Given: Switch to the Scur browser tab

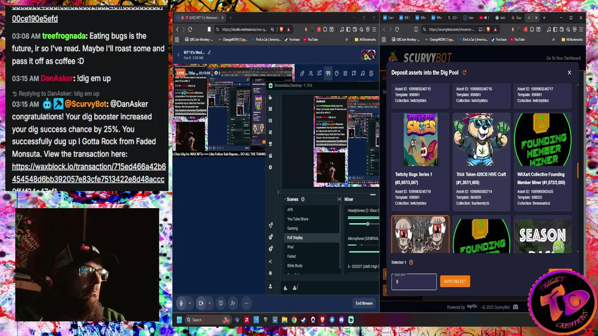Looking at the screenshot, I should coord(516,18).
